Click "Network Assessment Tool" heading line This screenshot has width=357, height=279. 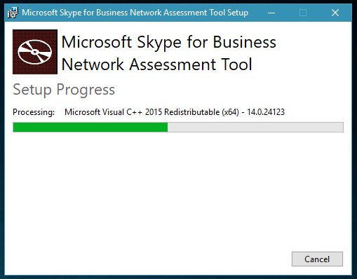tap(156, 64)
